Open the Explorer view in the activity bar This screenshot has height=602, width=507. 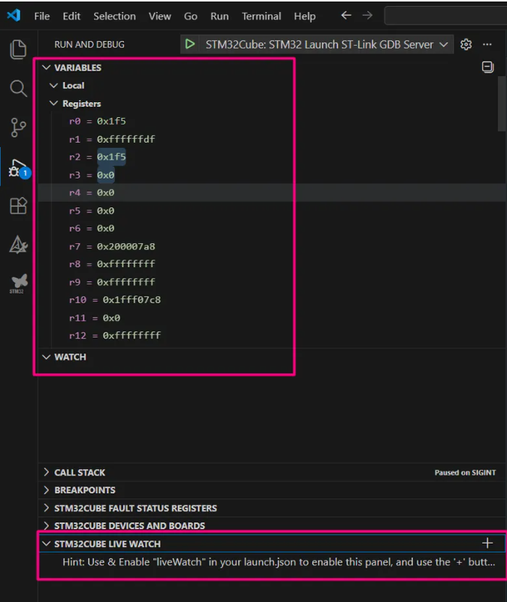coord(18,49)
